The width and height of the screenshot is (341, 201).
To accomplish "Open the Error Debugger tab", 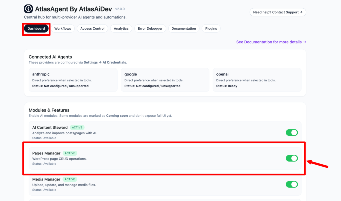I will click(150, 29).
